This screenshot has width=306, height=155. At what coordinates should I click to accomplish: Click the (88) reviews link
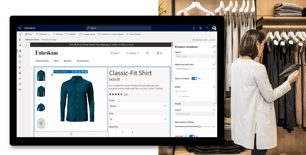click(x=126, y=94)
